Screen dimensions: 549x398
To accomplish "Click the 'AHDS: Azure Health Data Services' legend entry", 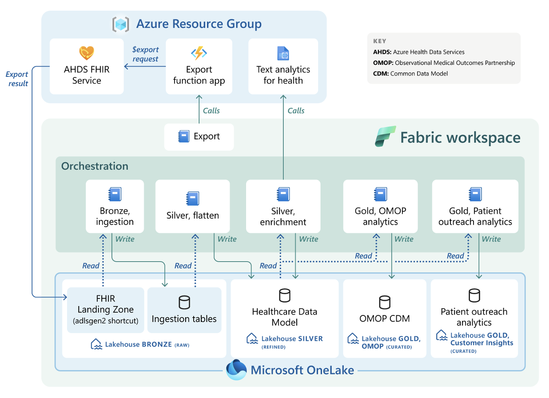I will click(x=419, y=52).
